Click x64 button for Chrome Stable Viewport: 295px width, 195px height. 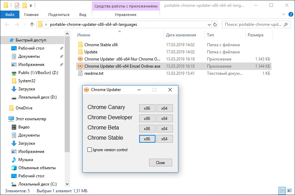click(164, 139)
